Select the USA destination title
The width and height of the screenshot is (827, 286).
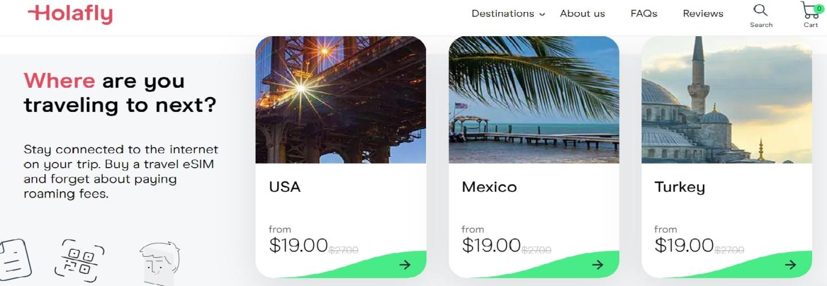click(x=285, y=187)
